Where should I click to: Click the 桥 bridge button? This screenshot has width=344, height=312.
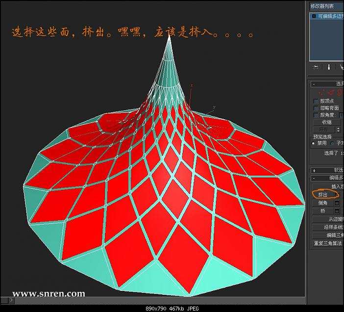[323, 211]
